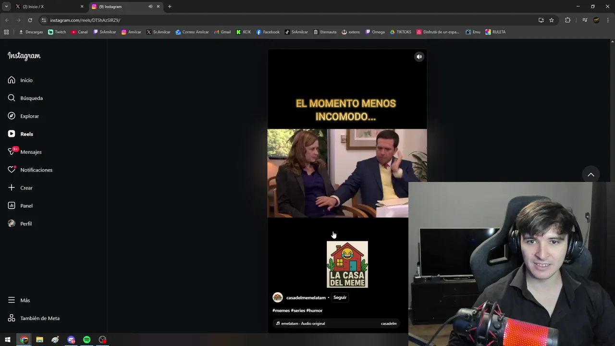This screenshot has height=346, width=615.
Task: Click the Seguir button
Action: tap(340, 297)
